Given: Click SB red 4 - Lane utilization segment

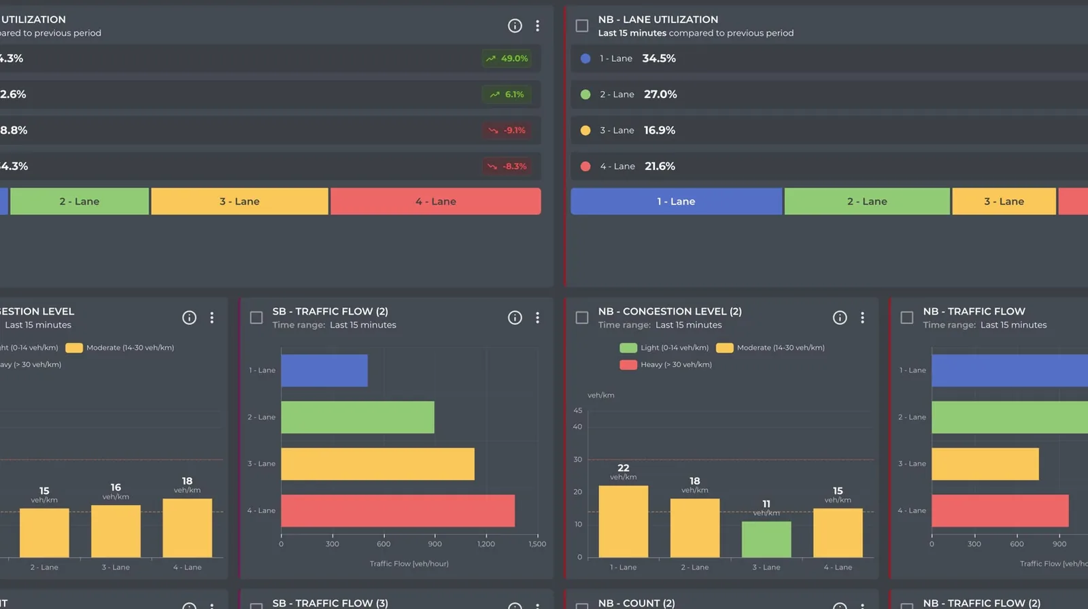Looking at the screenshot, I should [x=436, y=201].
